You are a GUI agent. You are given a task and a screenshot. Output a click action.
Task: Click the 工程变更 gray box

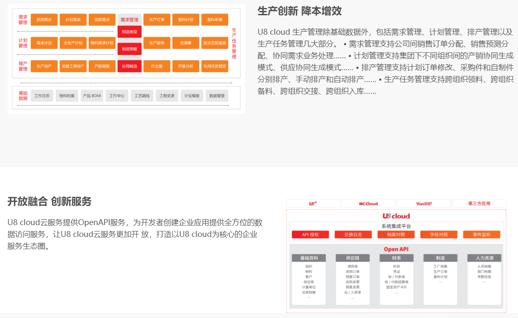click(x=167, y=96)
